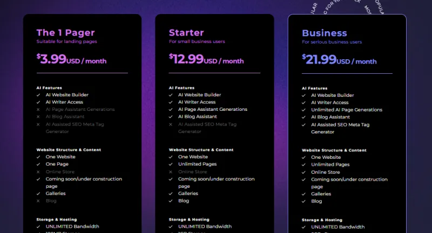Click Unlimited AI Page Generations in the Business plan

tap(346, 110)
